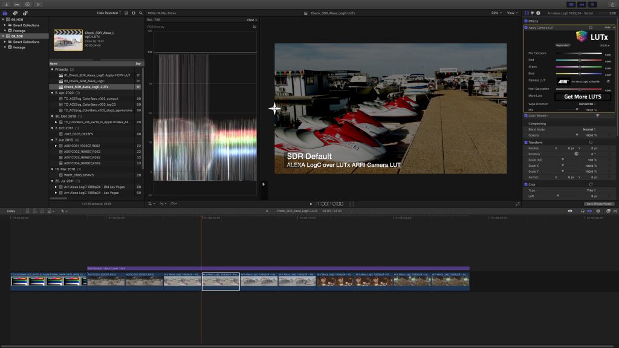Collapse the Projects group in browser
Screen dimensions: 619x348
52,69
